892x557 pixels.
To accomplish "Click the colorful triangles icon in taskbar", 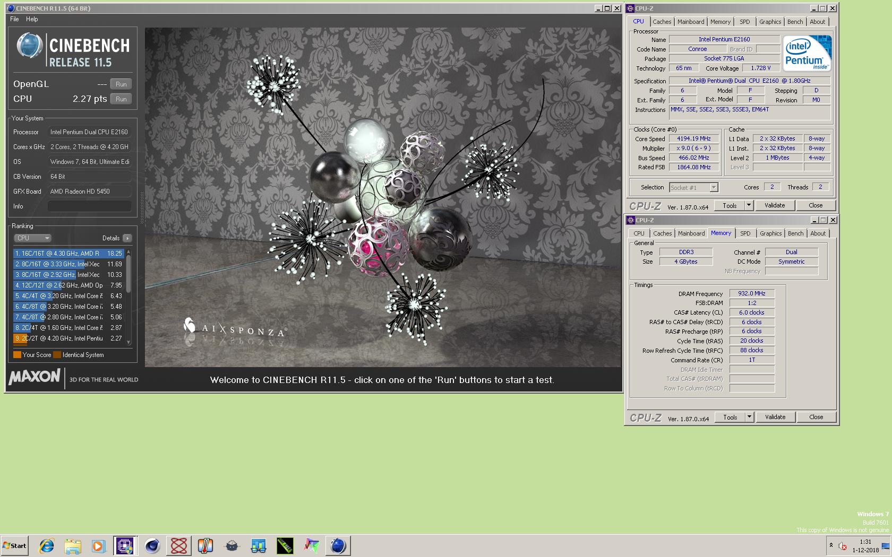I will pyautogui.click(x=312, y=545).
